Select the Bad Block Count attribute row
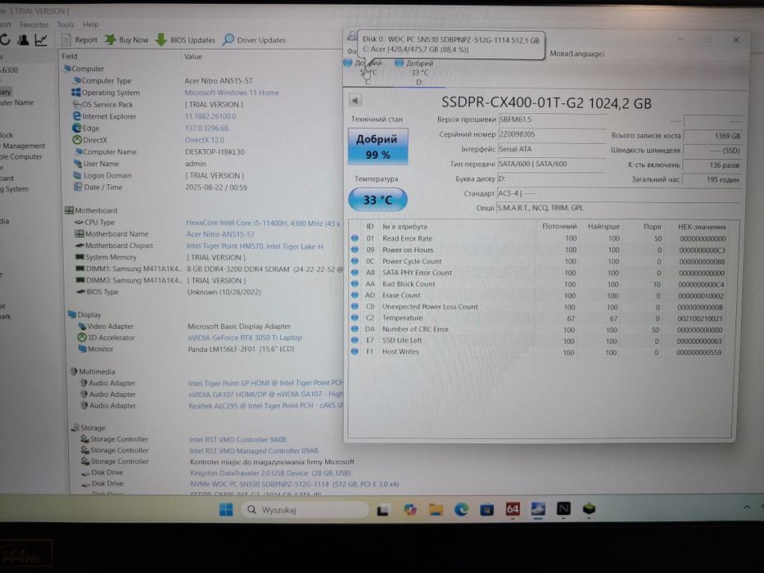 (x=539, y=284)
